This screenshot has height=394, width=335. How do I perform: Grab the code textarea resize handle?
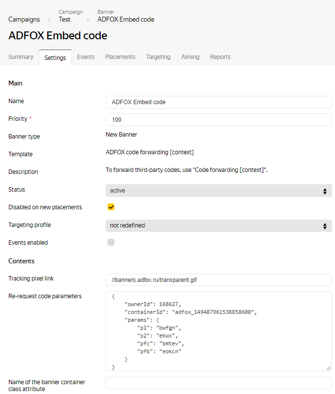329,368
